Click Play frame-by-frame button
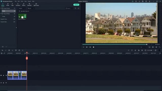 pyautogui.click(x=87, y=47)
